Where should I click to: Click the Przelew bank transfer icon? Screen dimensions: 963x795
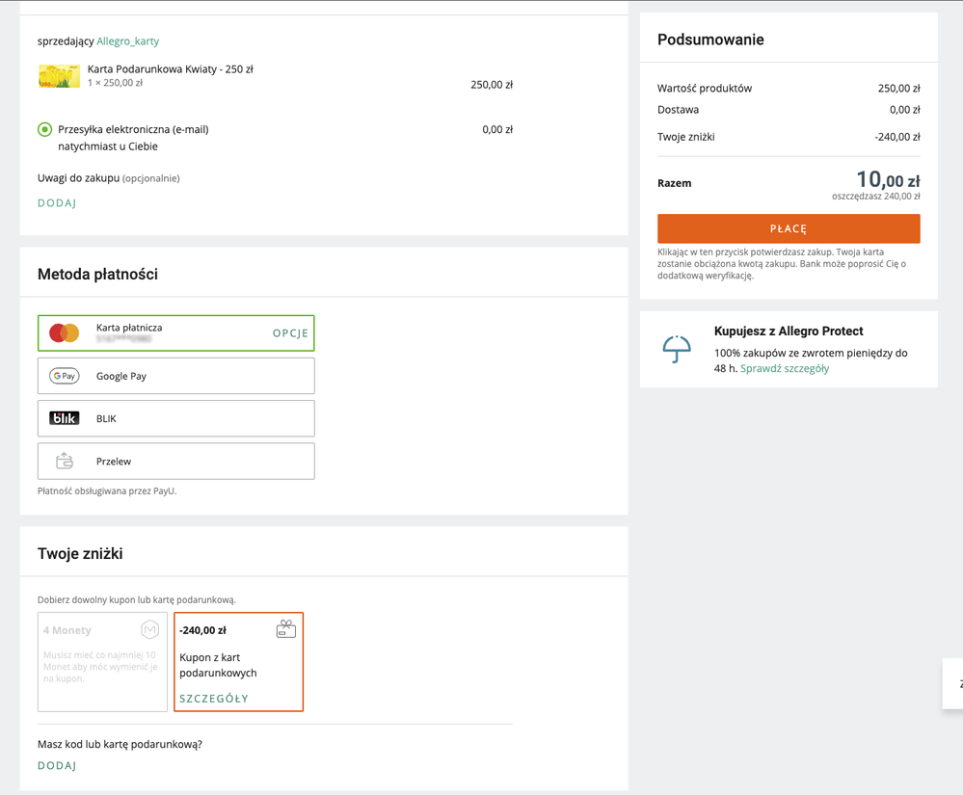(x=65, y=461)
